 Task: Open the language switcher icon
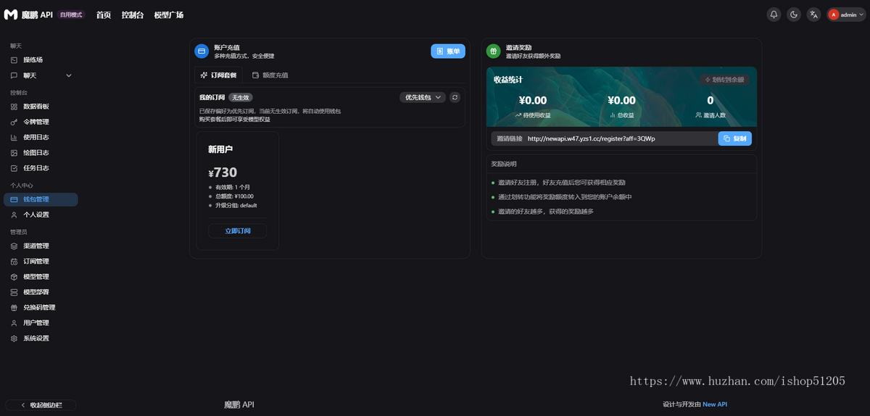click(814, 14)
